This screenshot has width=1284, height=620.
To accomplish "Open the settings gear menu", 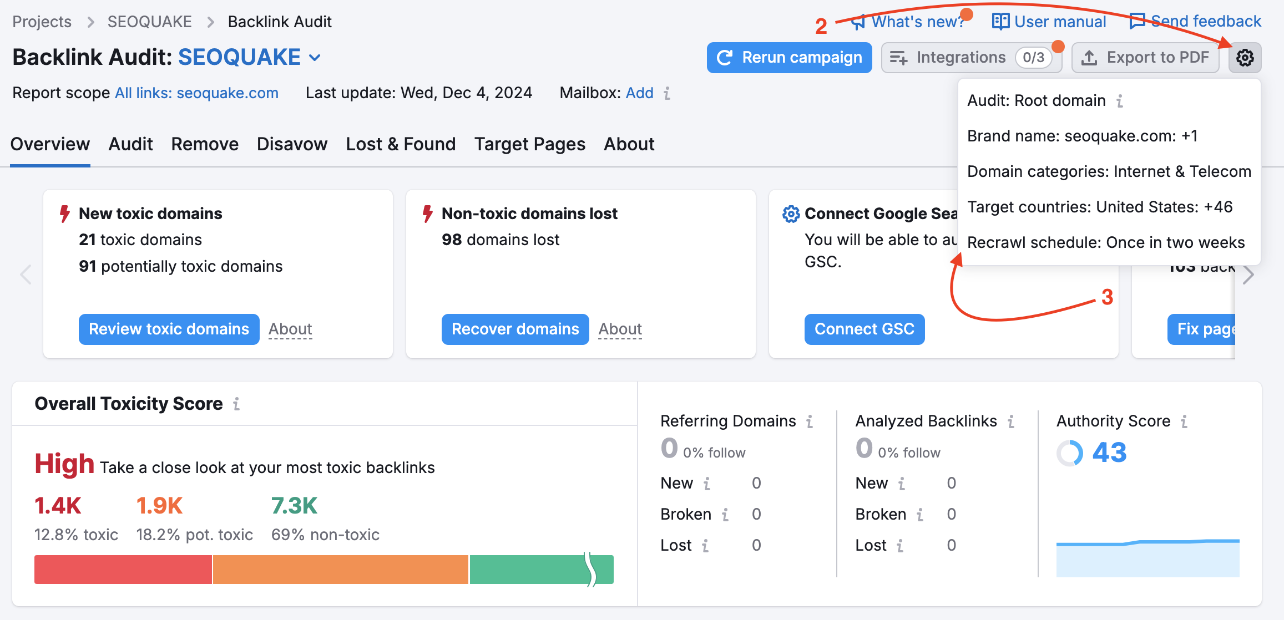I will click(1245, 58).
